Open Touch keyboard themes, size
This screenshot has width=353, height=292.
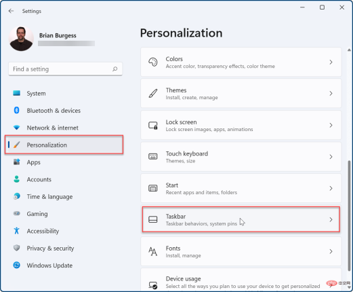[x=241, y=157]
